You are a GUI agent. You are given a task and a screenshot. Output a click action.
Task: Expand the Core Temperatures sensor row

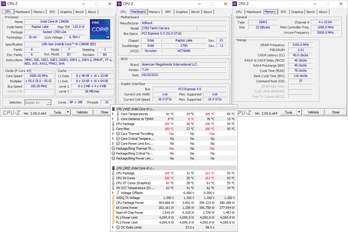[x=113, y=114]
